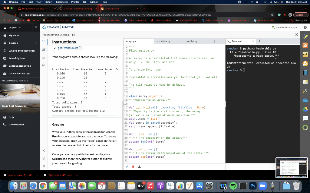
Task: Open the A-Z glossary icon
Action: 305,55
